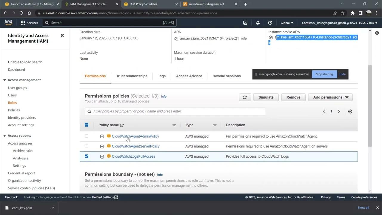Open the policies table settings gear

(350, 111)
